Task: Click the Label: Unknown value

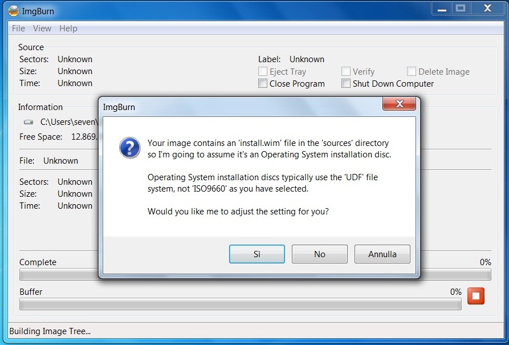Action: [307, 59]
